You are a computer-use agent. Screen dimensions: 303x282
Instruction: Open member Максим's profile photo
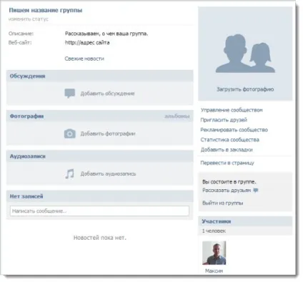[x=214, y=253]
